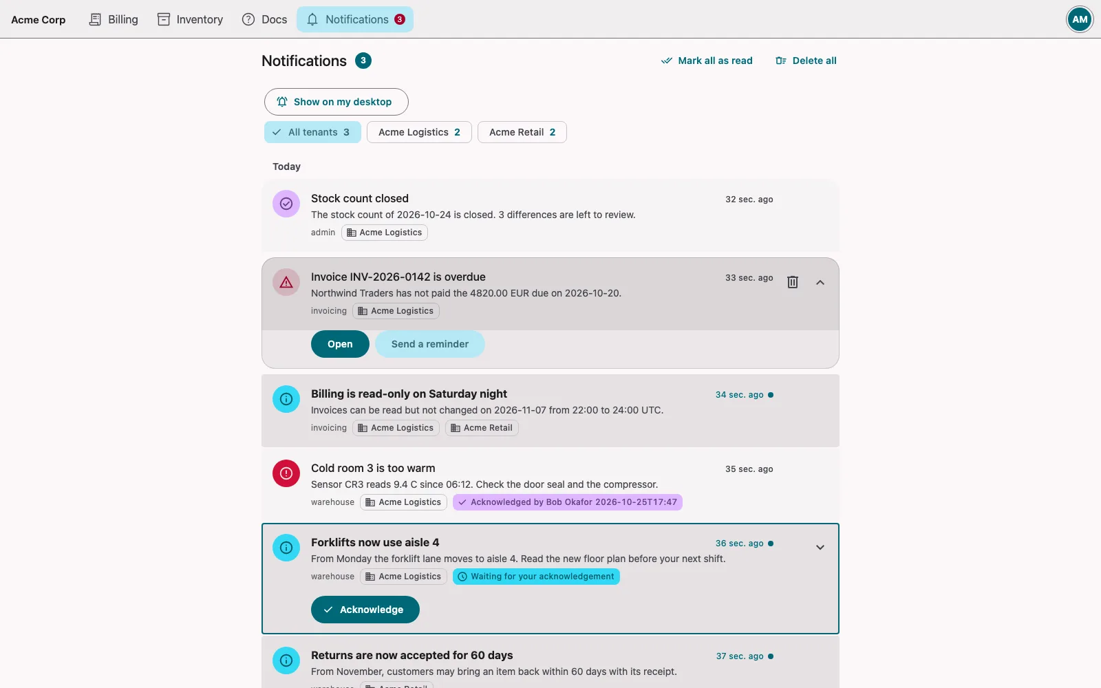This screenshot has width=1101, height=688.
Task: Open Billing is read-only on Saturday night title
Action: pos(409,394)
